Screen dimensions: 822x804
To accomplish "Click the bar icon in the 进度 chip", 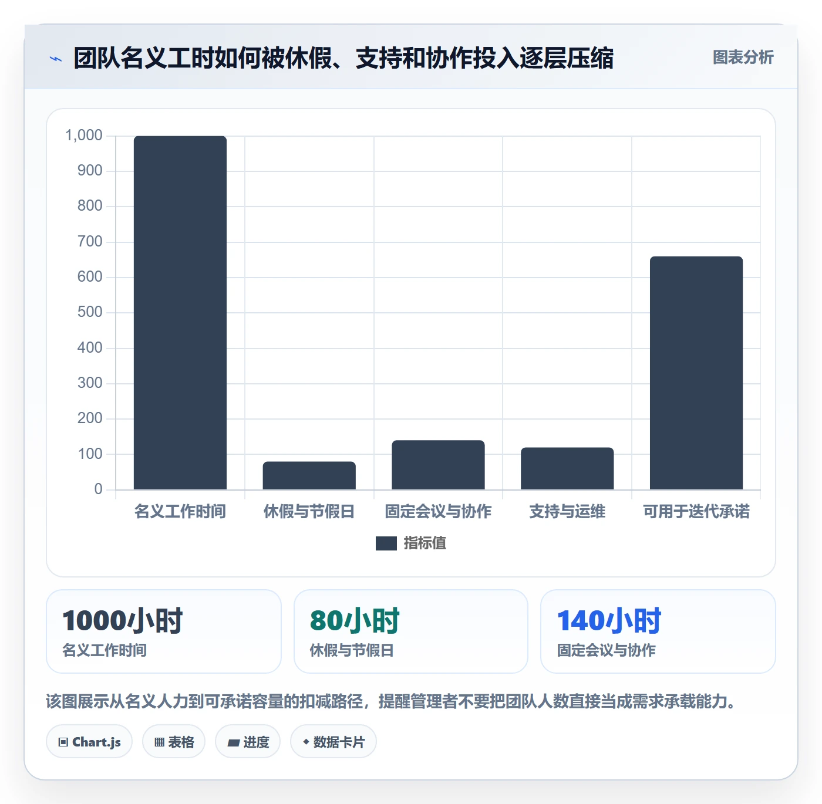I will coord(233,743).
